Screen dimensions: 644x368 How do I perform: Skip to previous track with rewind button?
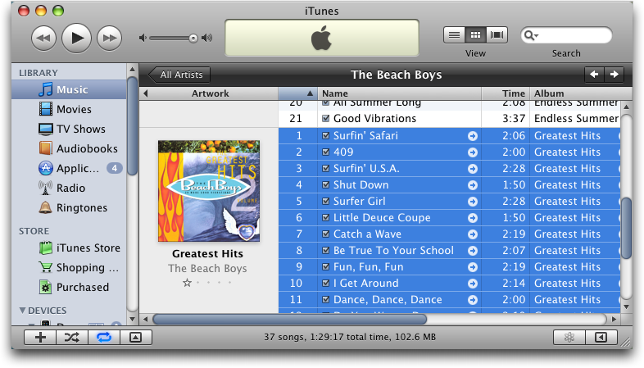(43, 39)
